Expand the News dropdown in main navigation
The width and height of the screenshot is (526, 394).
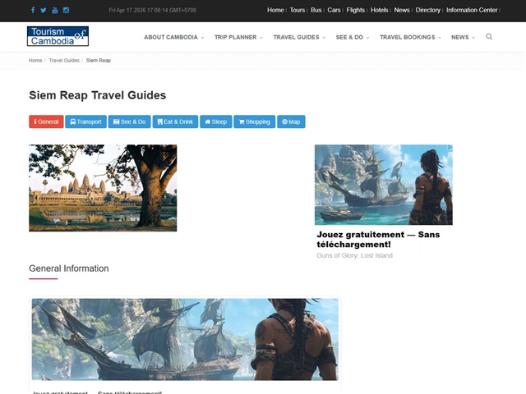(463, 37)
